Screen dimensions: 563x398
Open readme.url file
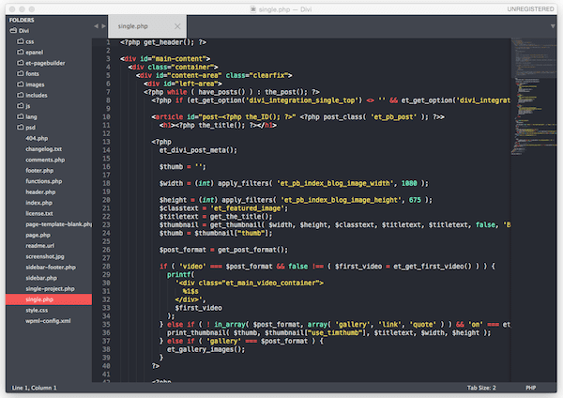coord(39,246)
